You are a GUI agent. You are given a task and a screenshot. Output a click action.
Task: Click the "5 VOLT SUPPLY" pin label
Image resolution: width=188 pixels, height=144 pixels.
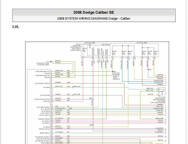click(x=45, y=113)
